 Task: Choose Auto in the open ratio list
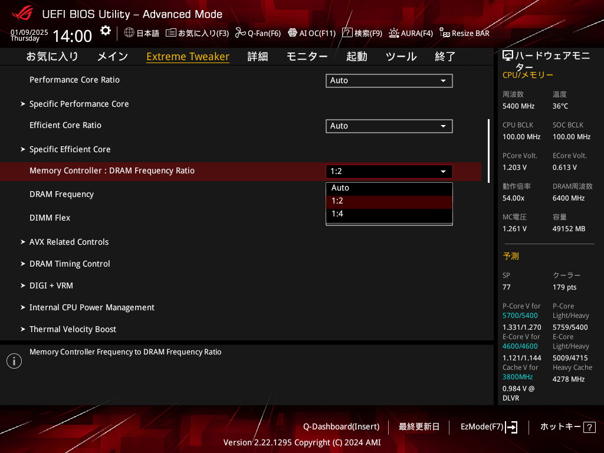tap(340, 188)
